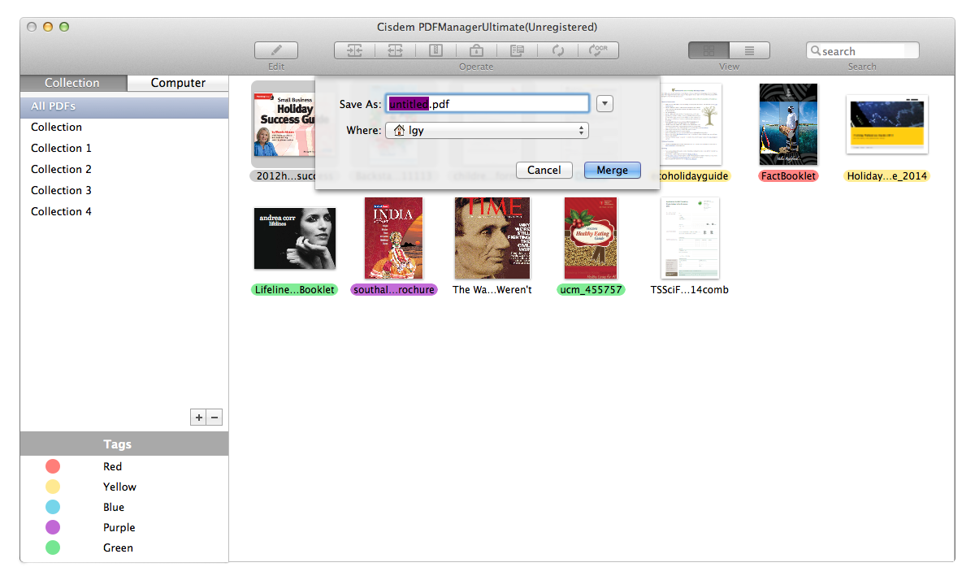The width and height of the screenshot is (975, 580).
Task: Select the TIME magazine cover thumbnail
Action: click(x=492, y=238)
